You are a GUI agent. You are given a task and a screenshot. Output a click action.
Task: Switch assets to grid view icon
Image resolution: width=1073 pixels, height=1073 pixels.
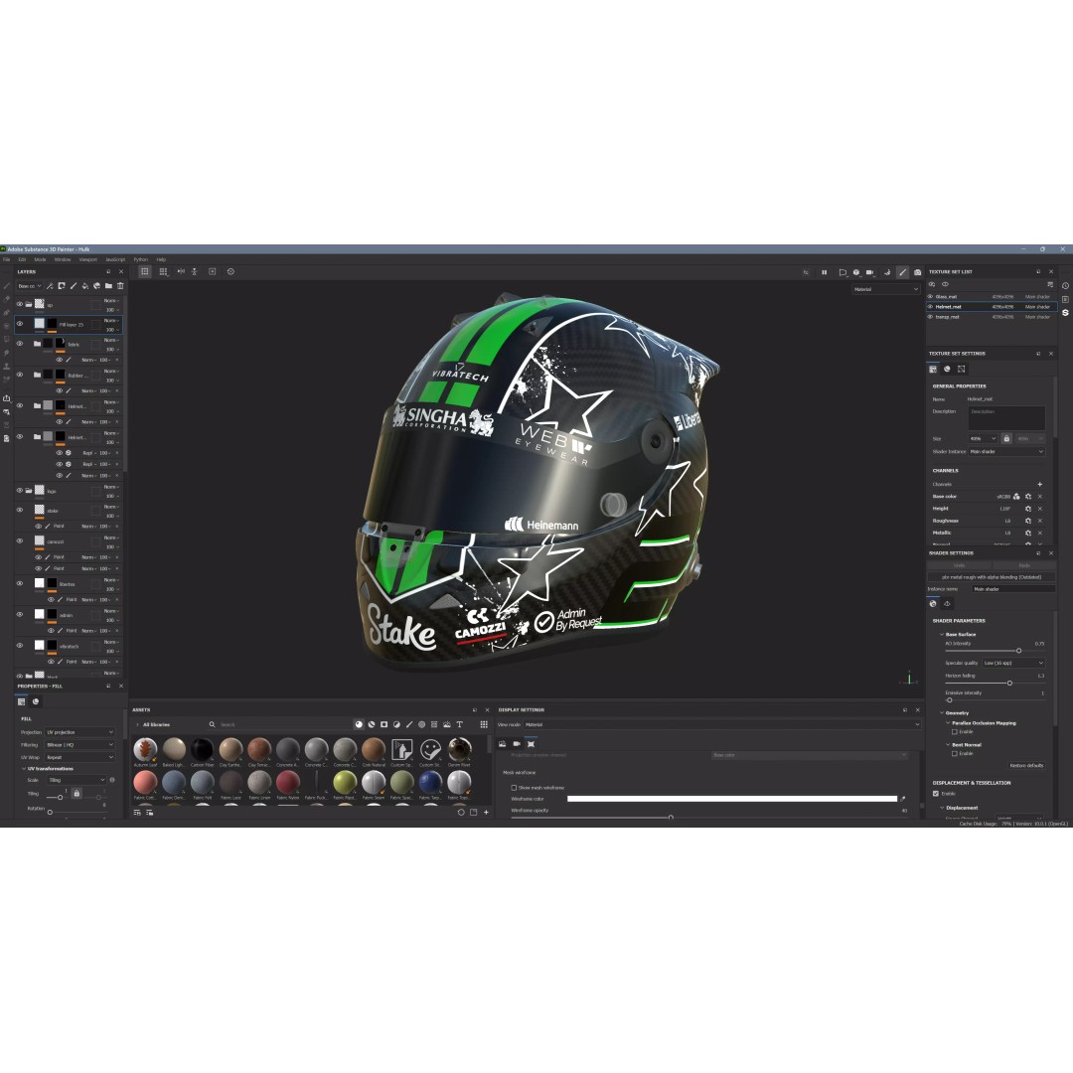(484, 724)
